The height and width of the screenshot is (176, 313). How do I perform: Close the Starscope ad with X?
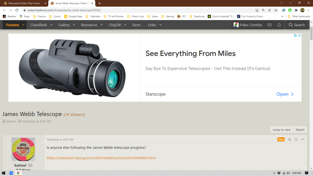tap(300, 35)
